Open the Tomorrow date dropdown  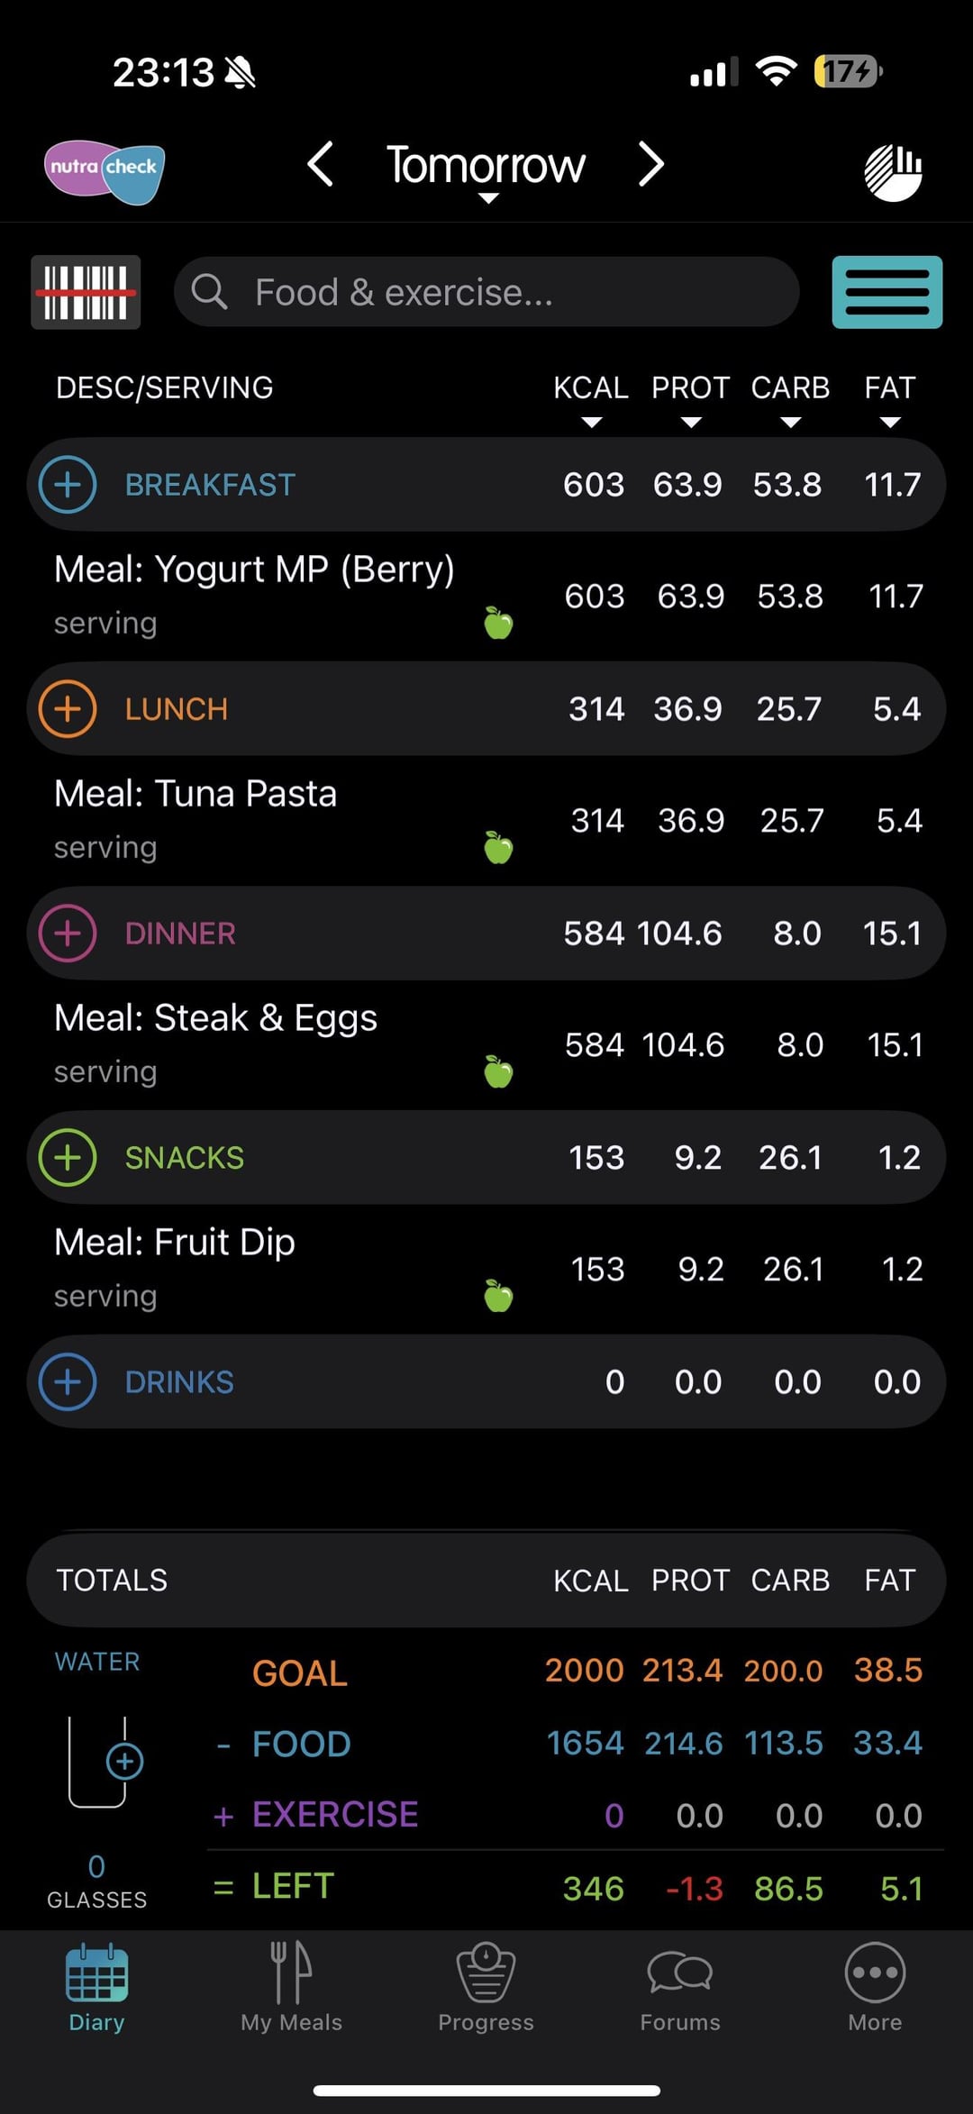pos(486,171)
